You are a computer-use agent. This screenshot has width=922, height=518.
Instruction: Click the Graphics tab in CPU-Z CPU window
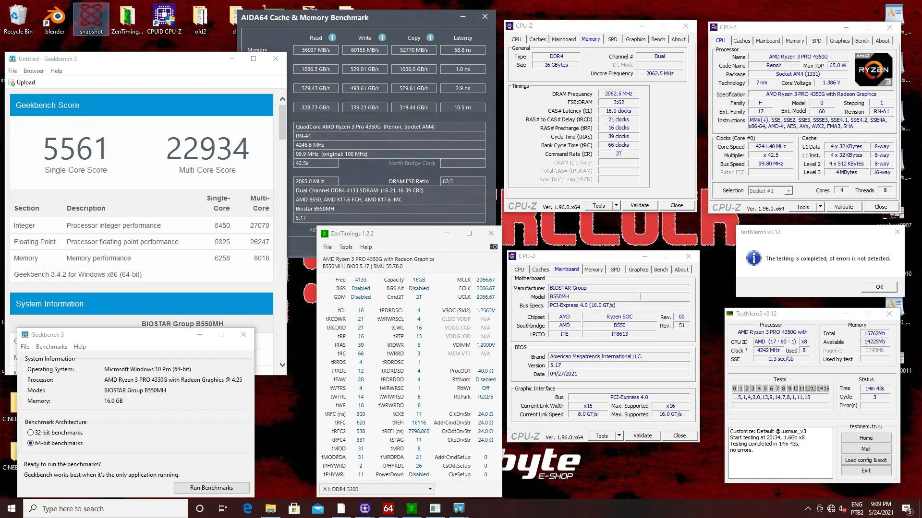coord(839,41)
